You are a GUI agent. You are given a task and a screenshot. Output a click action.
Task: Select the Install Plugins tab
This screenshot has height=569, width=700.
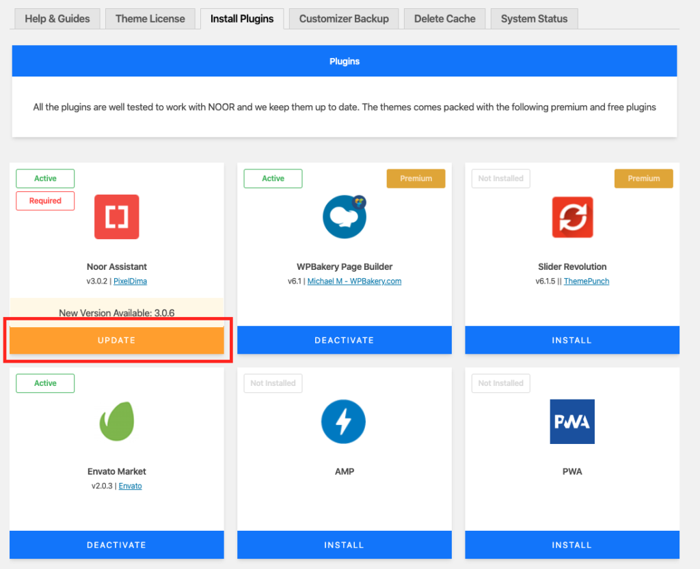coord(242,18)
